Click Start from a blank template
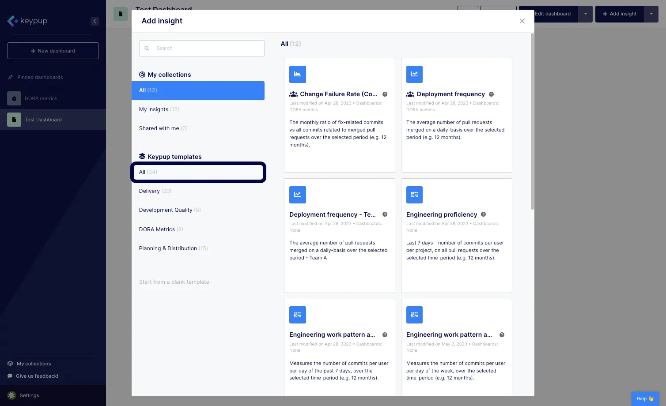The height and width of the screenshot is (406, 666). (x=174, y=282)
